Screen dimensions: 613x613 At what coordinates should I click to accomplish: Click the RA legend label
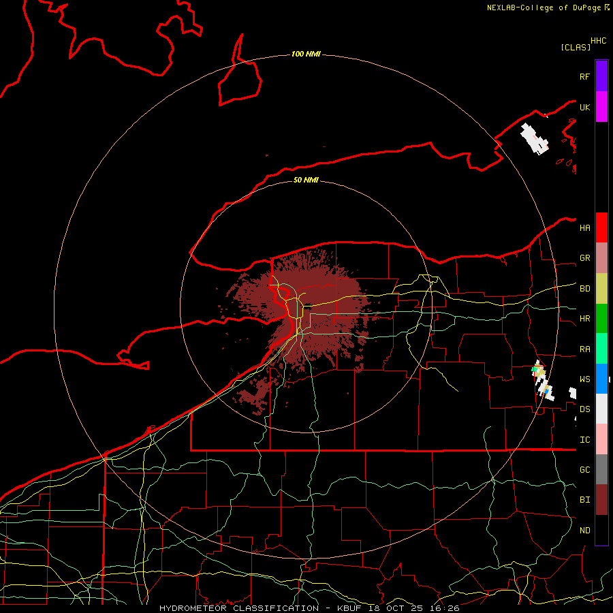584,349
